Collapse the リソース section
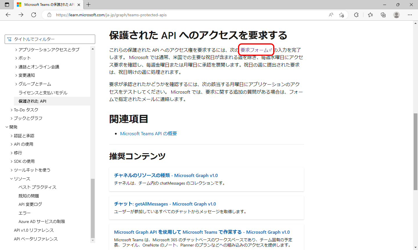The image size is (418, 250). [x=12, y=179]
